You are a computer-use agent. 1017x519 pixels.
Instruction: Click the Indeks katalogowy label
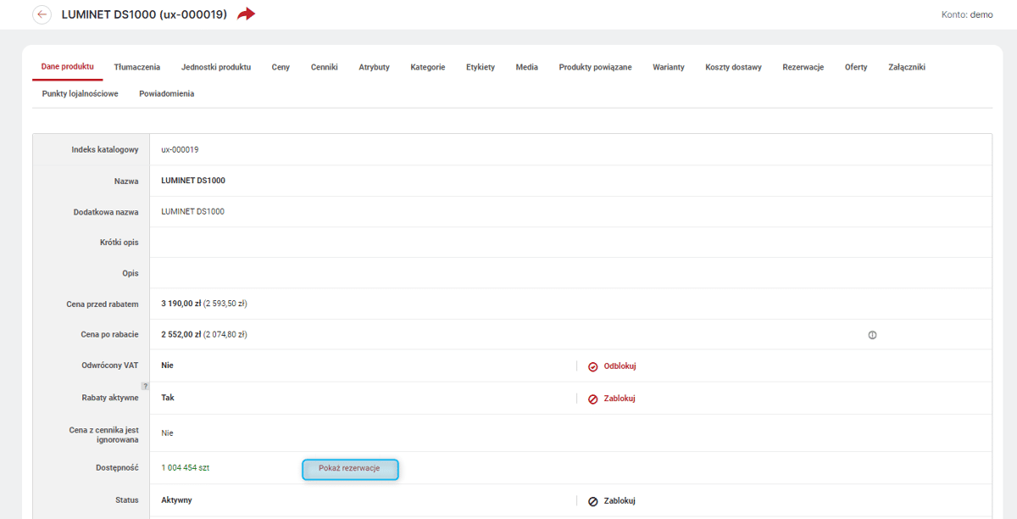point(105,150)
